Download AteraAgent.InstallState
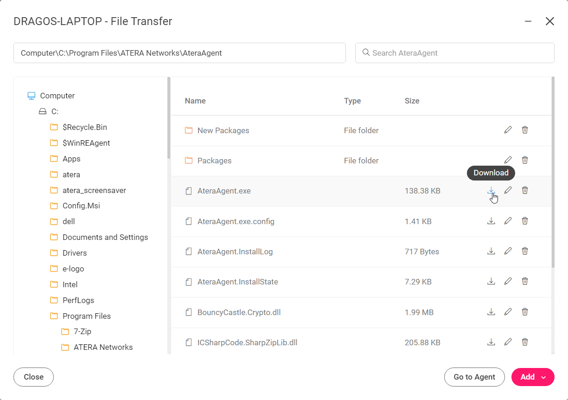The height and width of the screenshot is (400, 568). pyautogui.click(x=491, y=281)
